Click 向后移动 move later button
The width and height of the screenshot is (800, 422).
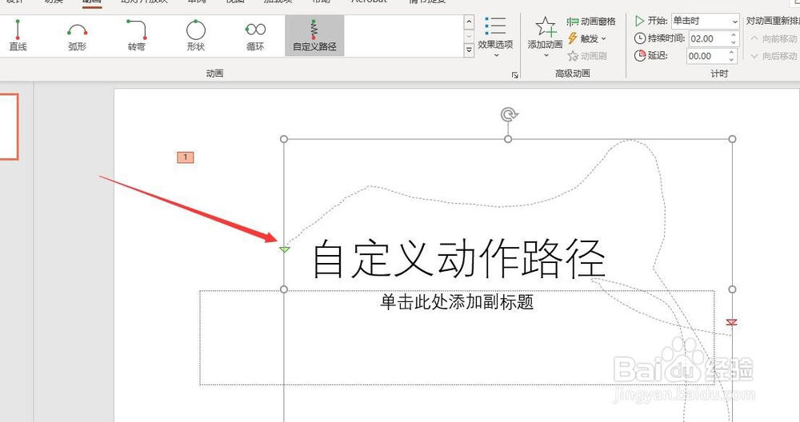click(774, 56)
